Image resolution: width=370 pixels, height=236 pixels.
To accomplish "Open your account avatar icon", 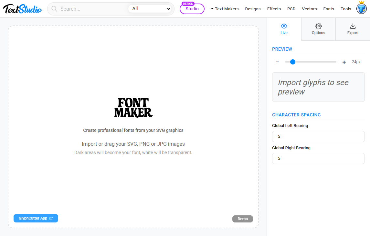I will coord(361,9).
